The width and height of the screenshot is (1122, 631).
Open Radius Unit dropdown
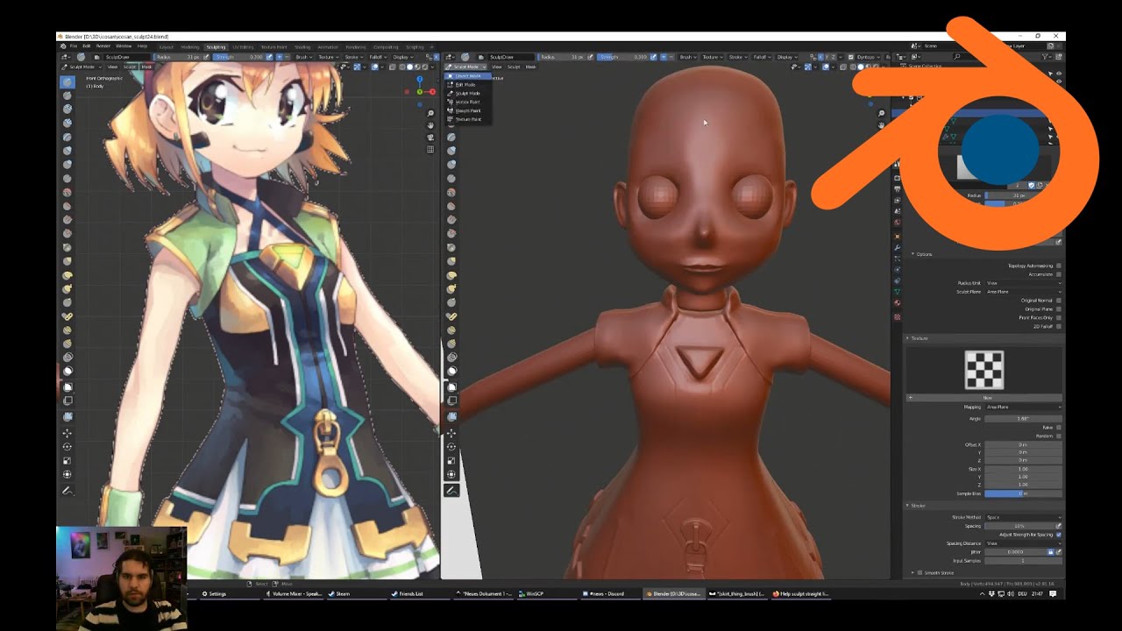pos(1023,283)
